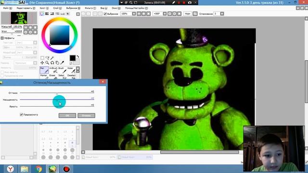Screen dimensions: 308x173
Task: Collapse the Эффекты section
Action: pyautogui.click(x=2, y=38)
